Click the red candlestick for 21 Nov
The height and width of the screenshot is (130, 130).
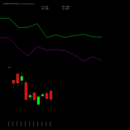coord(14,82)
